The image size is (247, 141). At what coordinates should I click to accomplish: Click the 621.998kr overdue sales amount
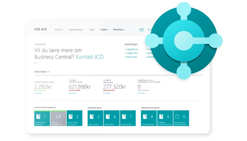pyautogui.click(x=80, y=87)
